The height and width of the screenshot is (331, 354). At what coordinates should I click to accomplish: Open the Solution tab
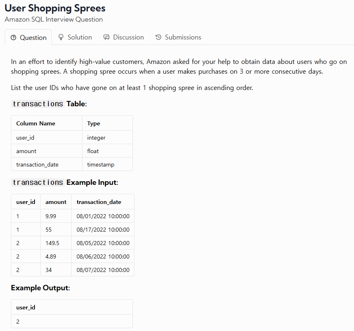[x=75, y=37]
